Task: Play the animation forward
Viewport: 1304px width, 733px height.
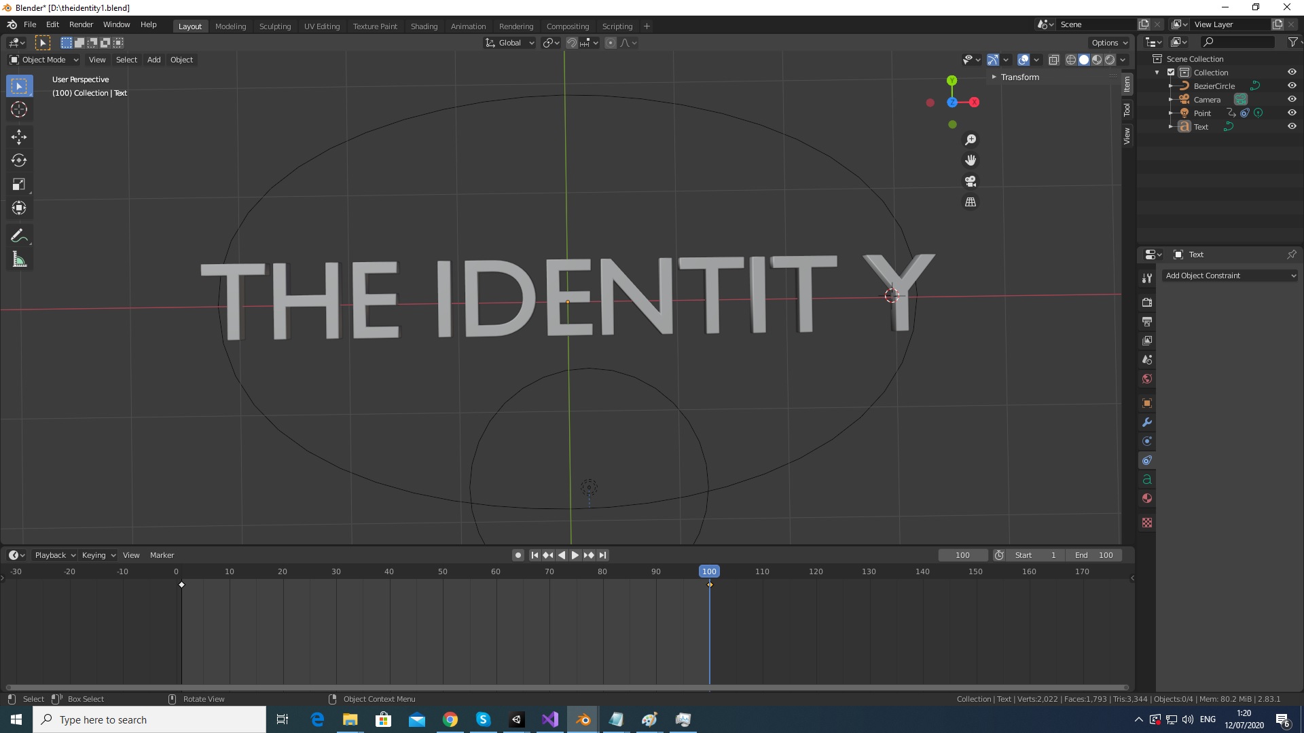Action: [575, 555]
